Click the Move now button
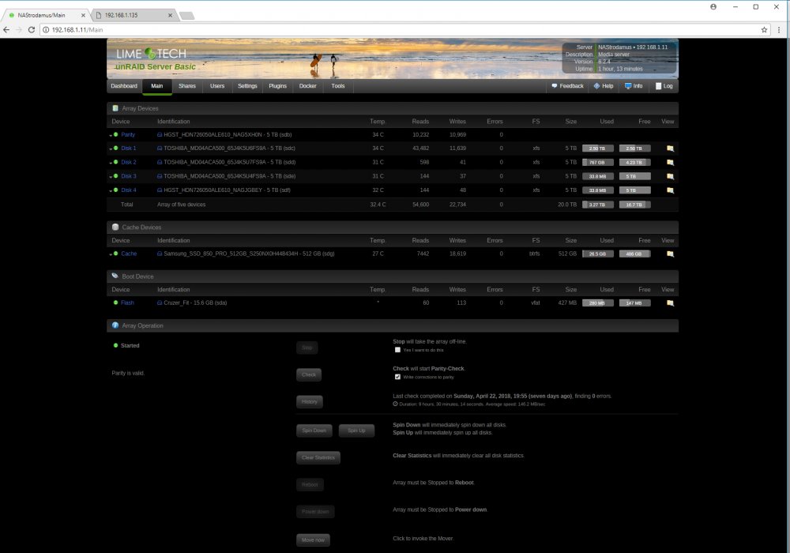 click(313, 540)
